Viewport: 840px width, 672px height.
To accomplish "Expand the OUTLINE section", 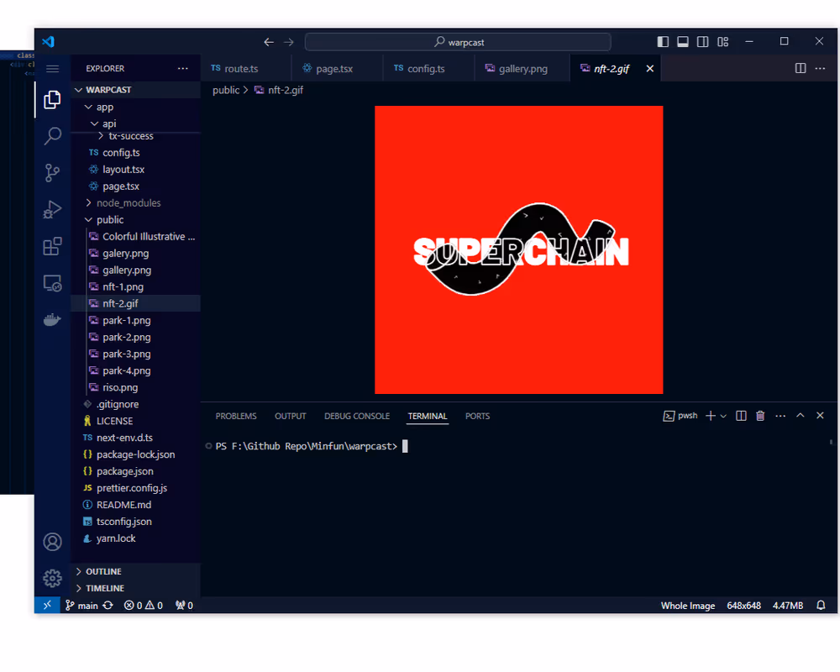I will click(x=102, y=571).
